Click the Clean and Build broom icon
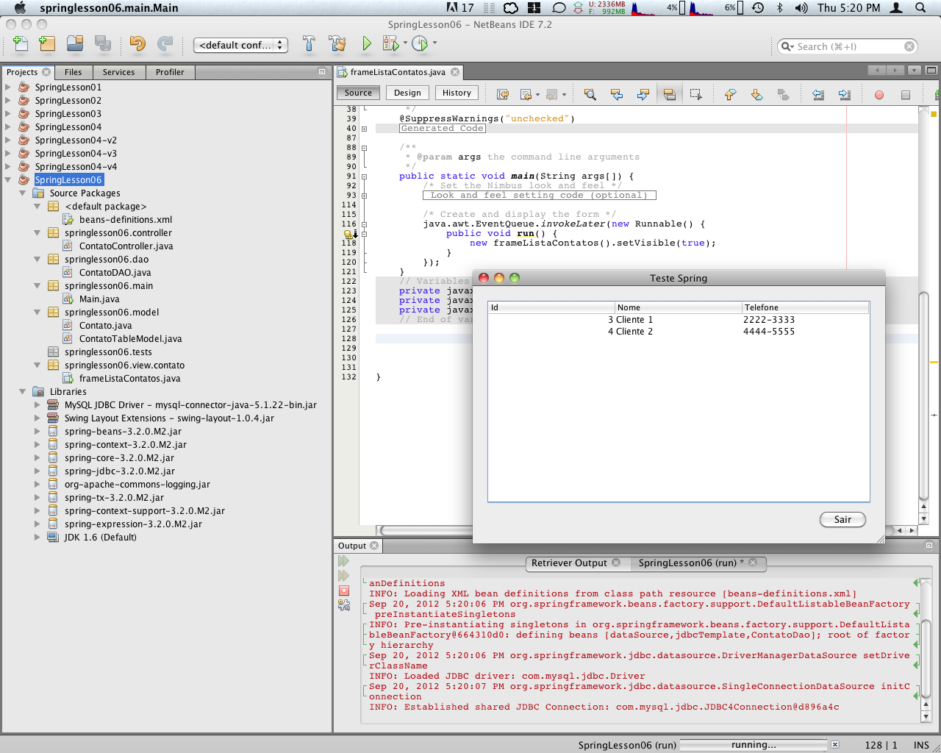This screenshot has height=753, width=941. (337, 44)
